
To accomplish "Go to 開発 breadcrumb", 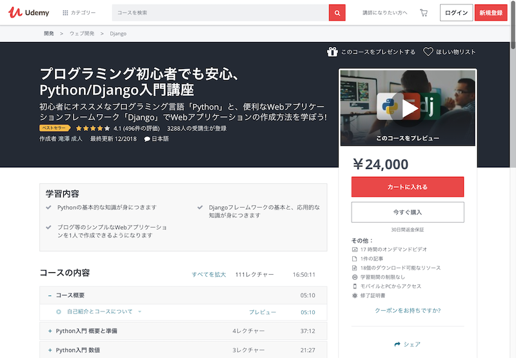I will 49,34.
